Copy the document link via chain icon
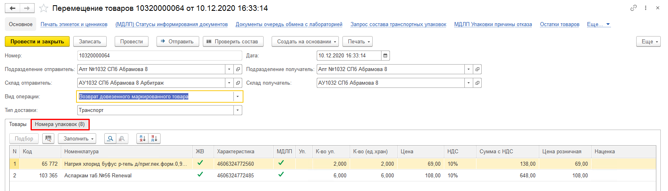Screen dimensions: 668x191 point(633,8)
